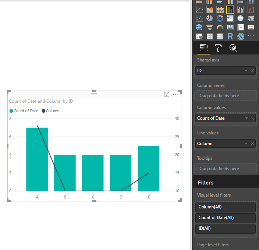259x250 pixels.
Task: Expand the Column(All) filter card
Action: tap(226, 207)
